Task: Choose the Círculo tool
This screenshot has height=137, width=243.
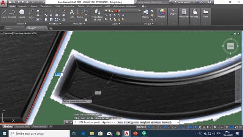Action: coord(22,14)
